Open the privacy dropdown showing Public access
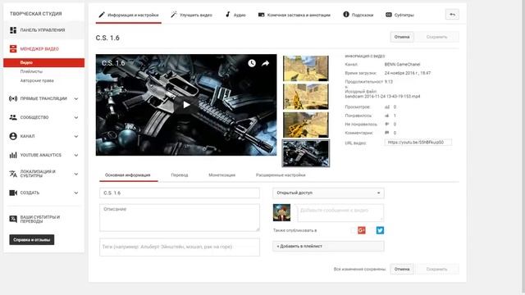This screenshot has height=295, width=525. pos(328,193)
